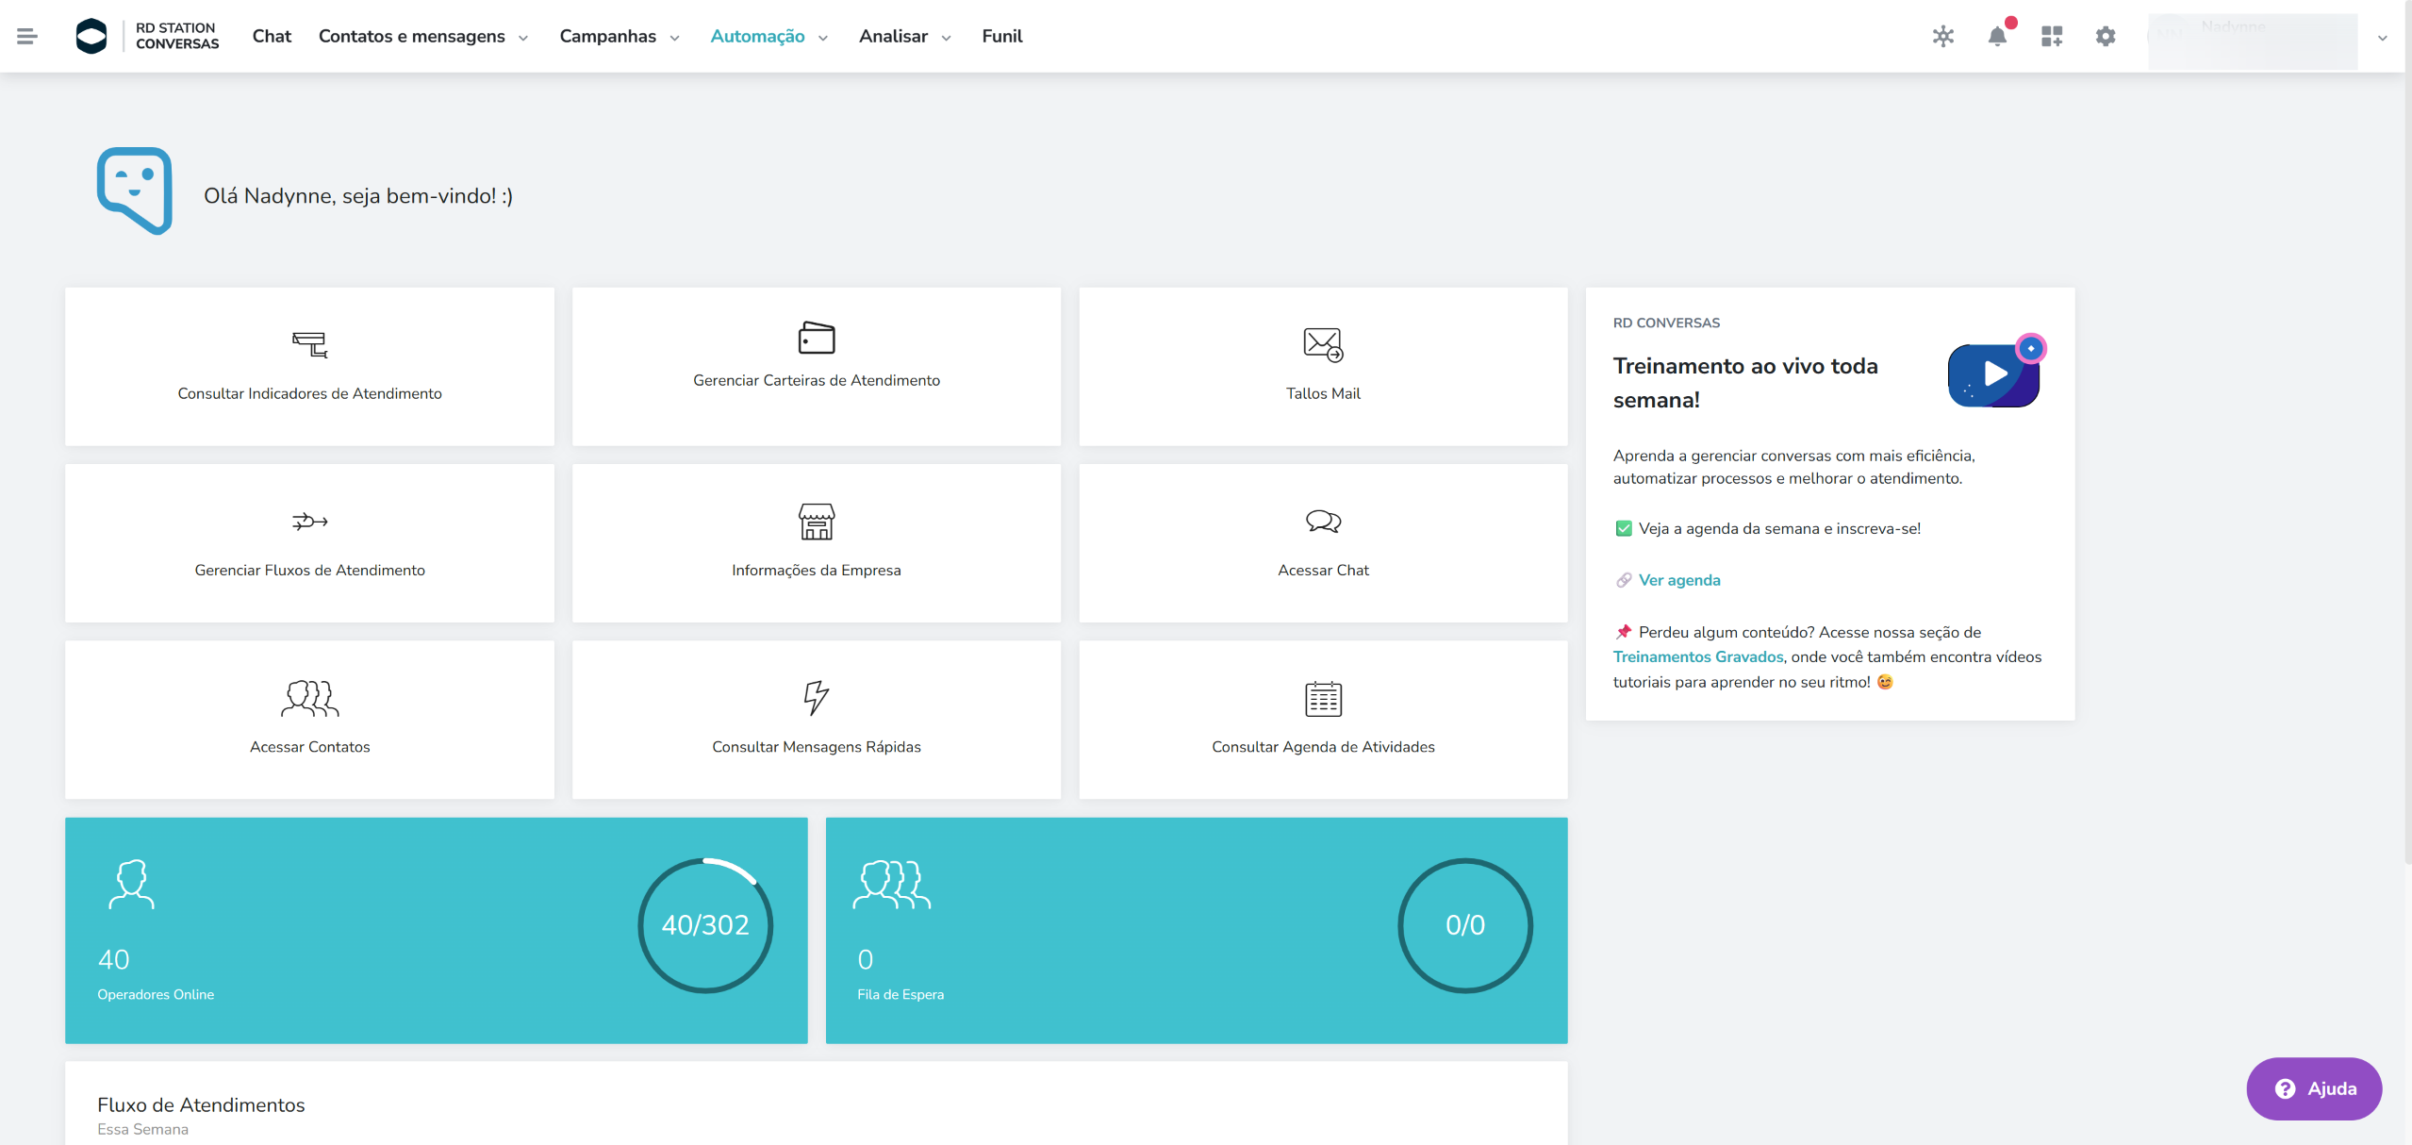Open Consultar Mensagens Rápidas lightning icon

816,698
